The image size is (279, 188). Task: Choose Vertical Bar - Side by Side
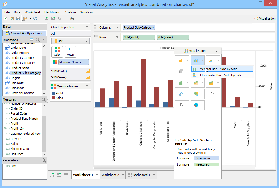pyautogui.click(x=222, y=69)
